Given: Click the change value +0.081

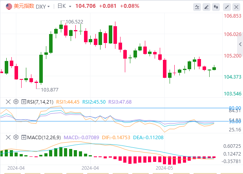Looking at the screenshot, I should click(108, 6).
